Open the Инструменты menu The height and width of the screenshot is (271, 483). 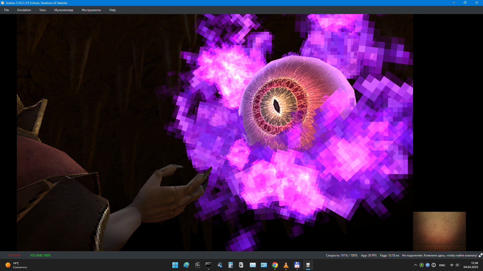point(91,10)
